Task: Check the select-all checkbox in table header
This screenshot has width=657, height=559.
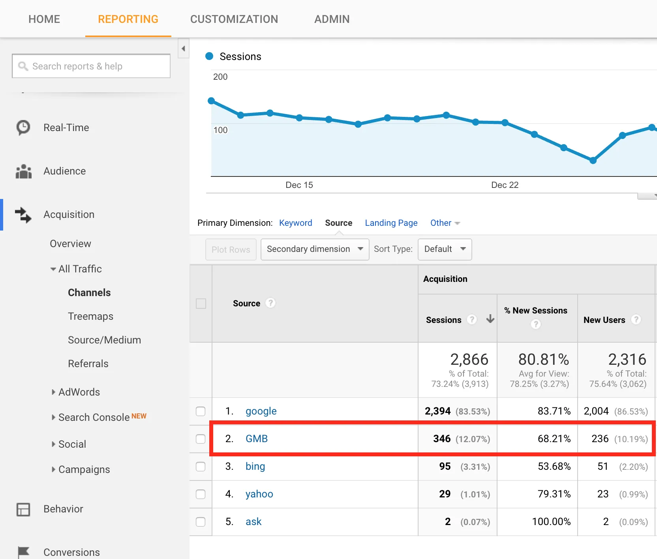Action: click(x=201, y=303)
